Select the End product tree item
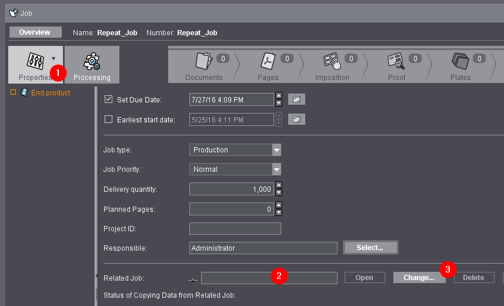The width and height of the screenshot is (504, 306). 50,93
